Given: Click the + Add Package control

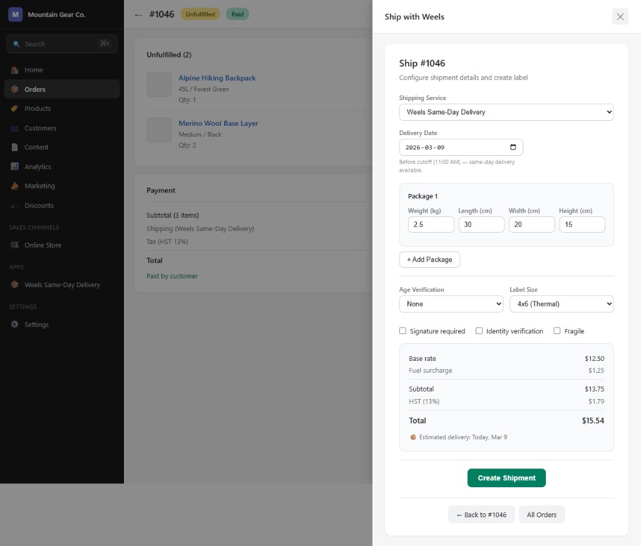Looking at the screenshot, I should [429, 259].
